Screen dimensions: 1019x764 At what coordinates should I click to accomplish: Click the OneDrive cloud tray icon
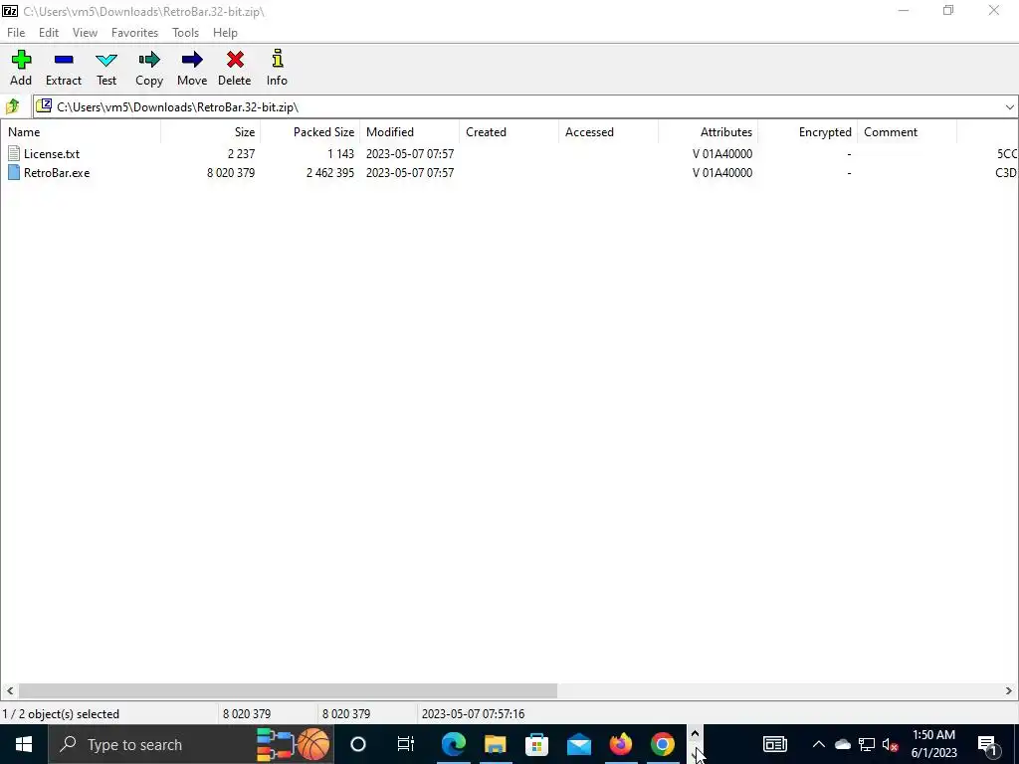pyautogui.click(x=842, y=744)
